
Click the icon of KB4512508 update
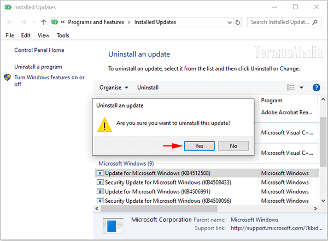click(x=100, y=173)
